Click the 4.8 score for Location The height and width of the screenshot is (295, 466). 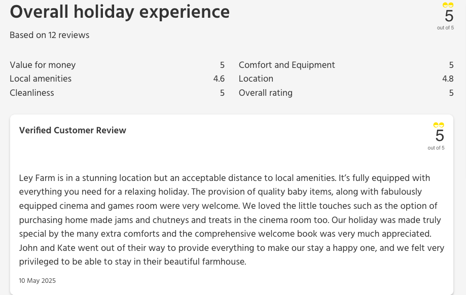tap(448, 79)
